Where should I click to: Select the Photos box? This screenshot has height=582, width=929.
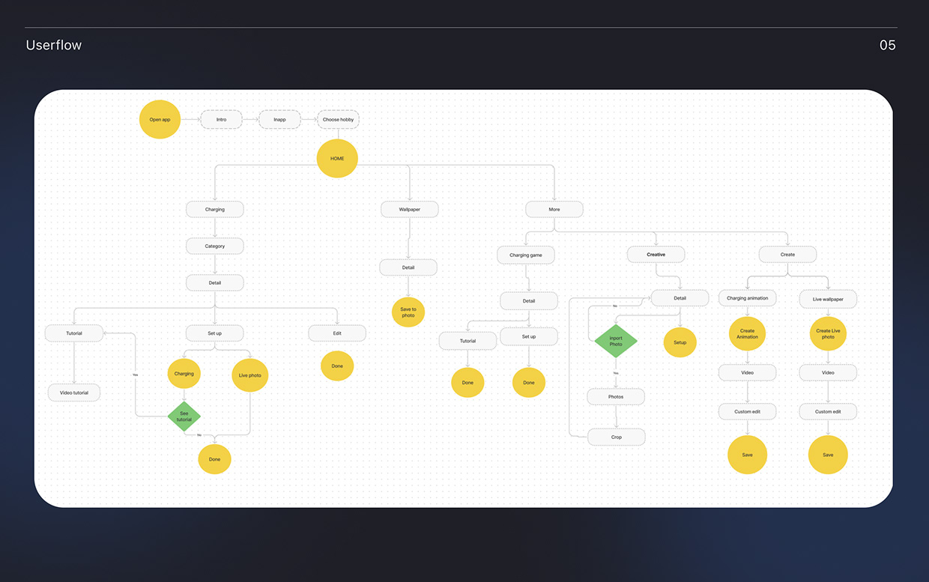[616, 397]
